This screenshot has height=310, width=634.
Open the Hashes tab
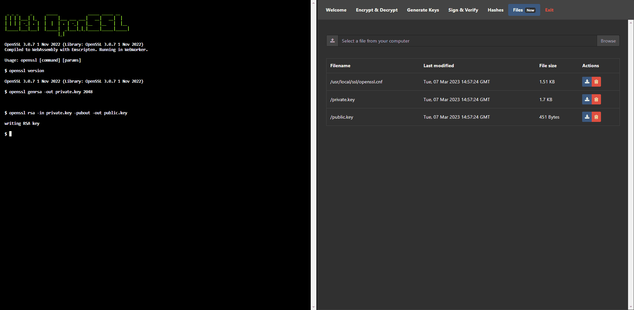(496, 10)
